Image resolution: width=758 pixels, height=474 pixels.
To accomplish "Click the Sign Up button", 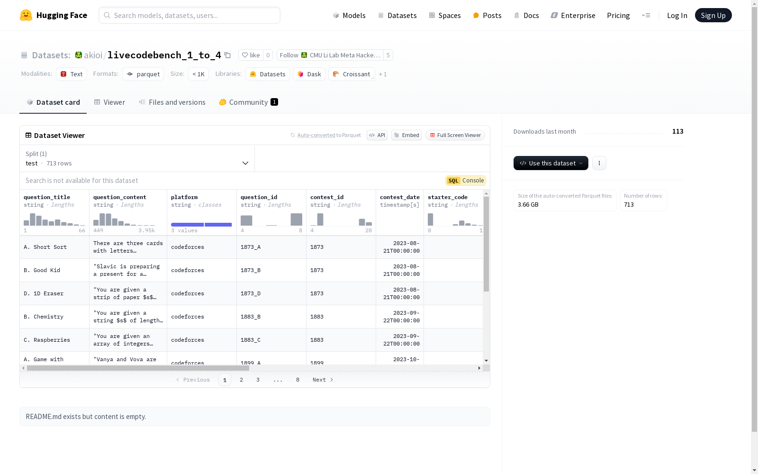I will pos(713,15).
